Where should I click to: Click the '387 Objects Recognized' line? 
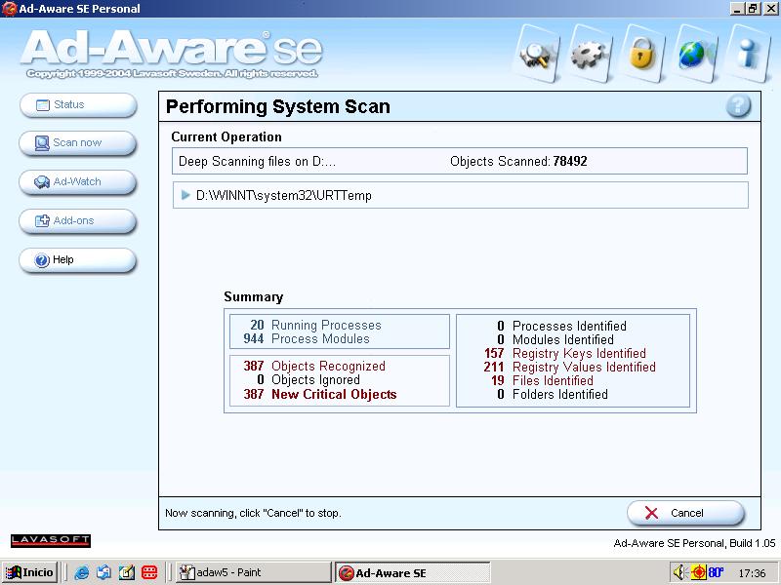314,367
